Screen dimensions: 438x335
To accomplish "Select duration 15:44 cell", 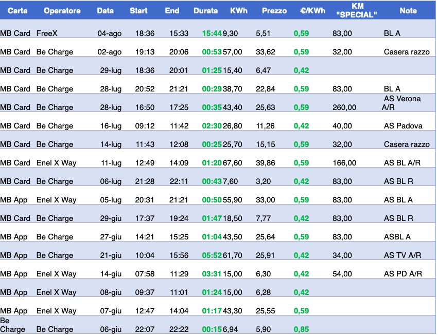I will click(x=212, y=33).
